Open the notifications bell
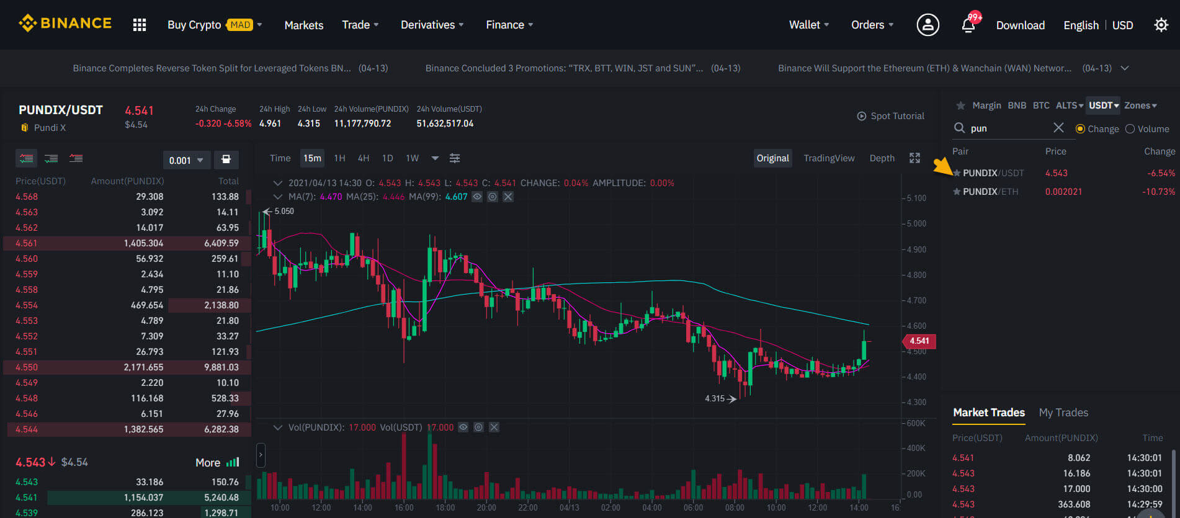This screenshot has width=1180, height=518. [x=968, y=25]
